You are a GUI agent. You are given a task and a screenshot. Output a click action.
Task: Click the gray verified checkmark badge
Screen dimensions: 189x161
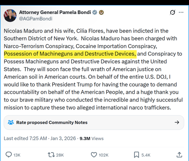[x=94, y=12]
